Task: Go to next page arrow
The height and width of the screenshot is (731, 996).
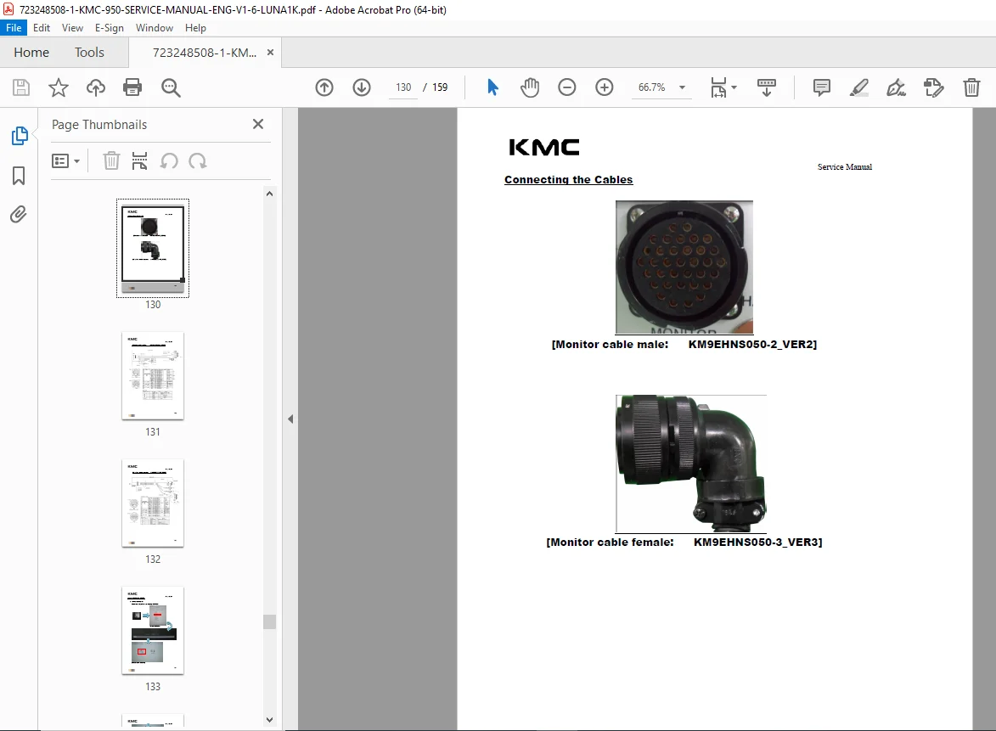Action: click(x=362, y=87)
